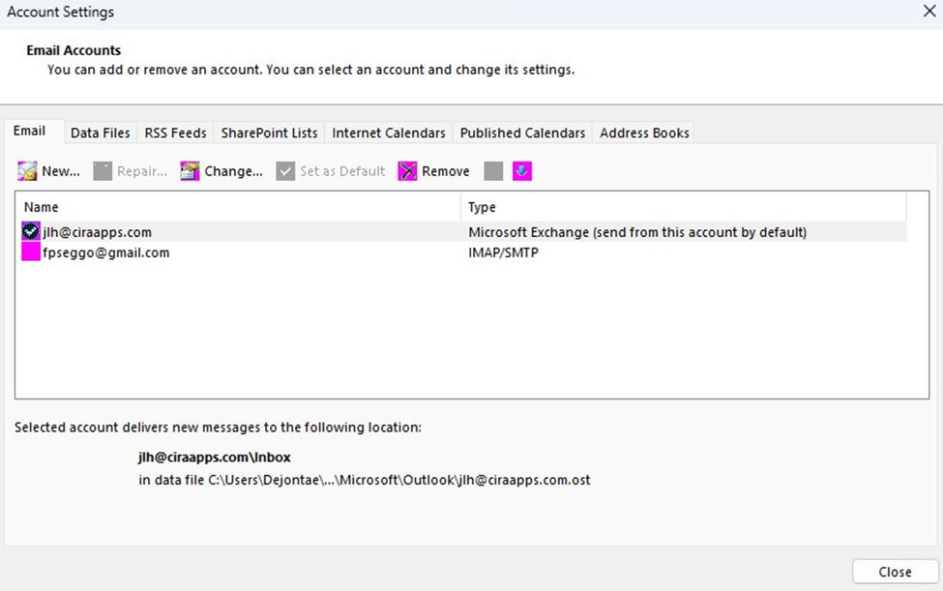Click the Repair icon in toolbar
The width and height of the screenshot is (943, 591).
(103, 171)
